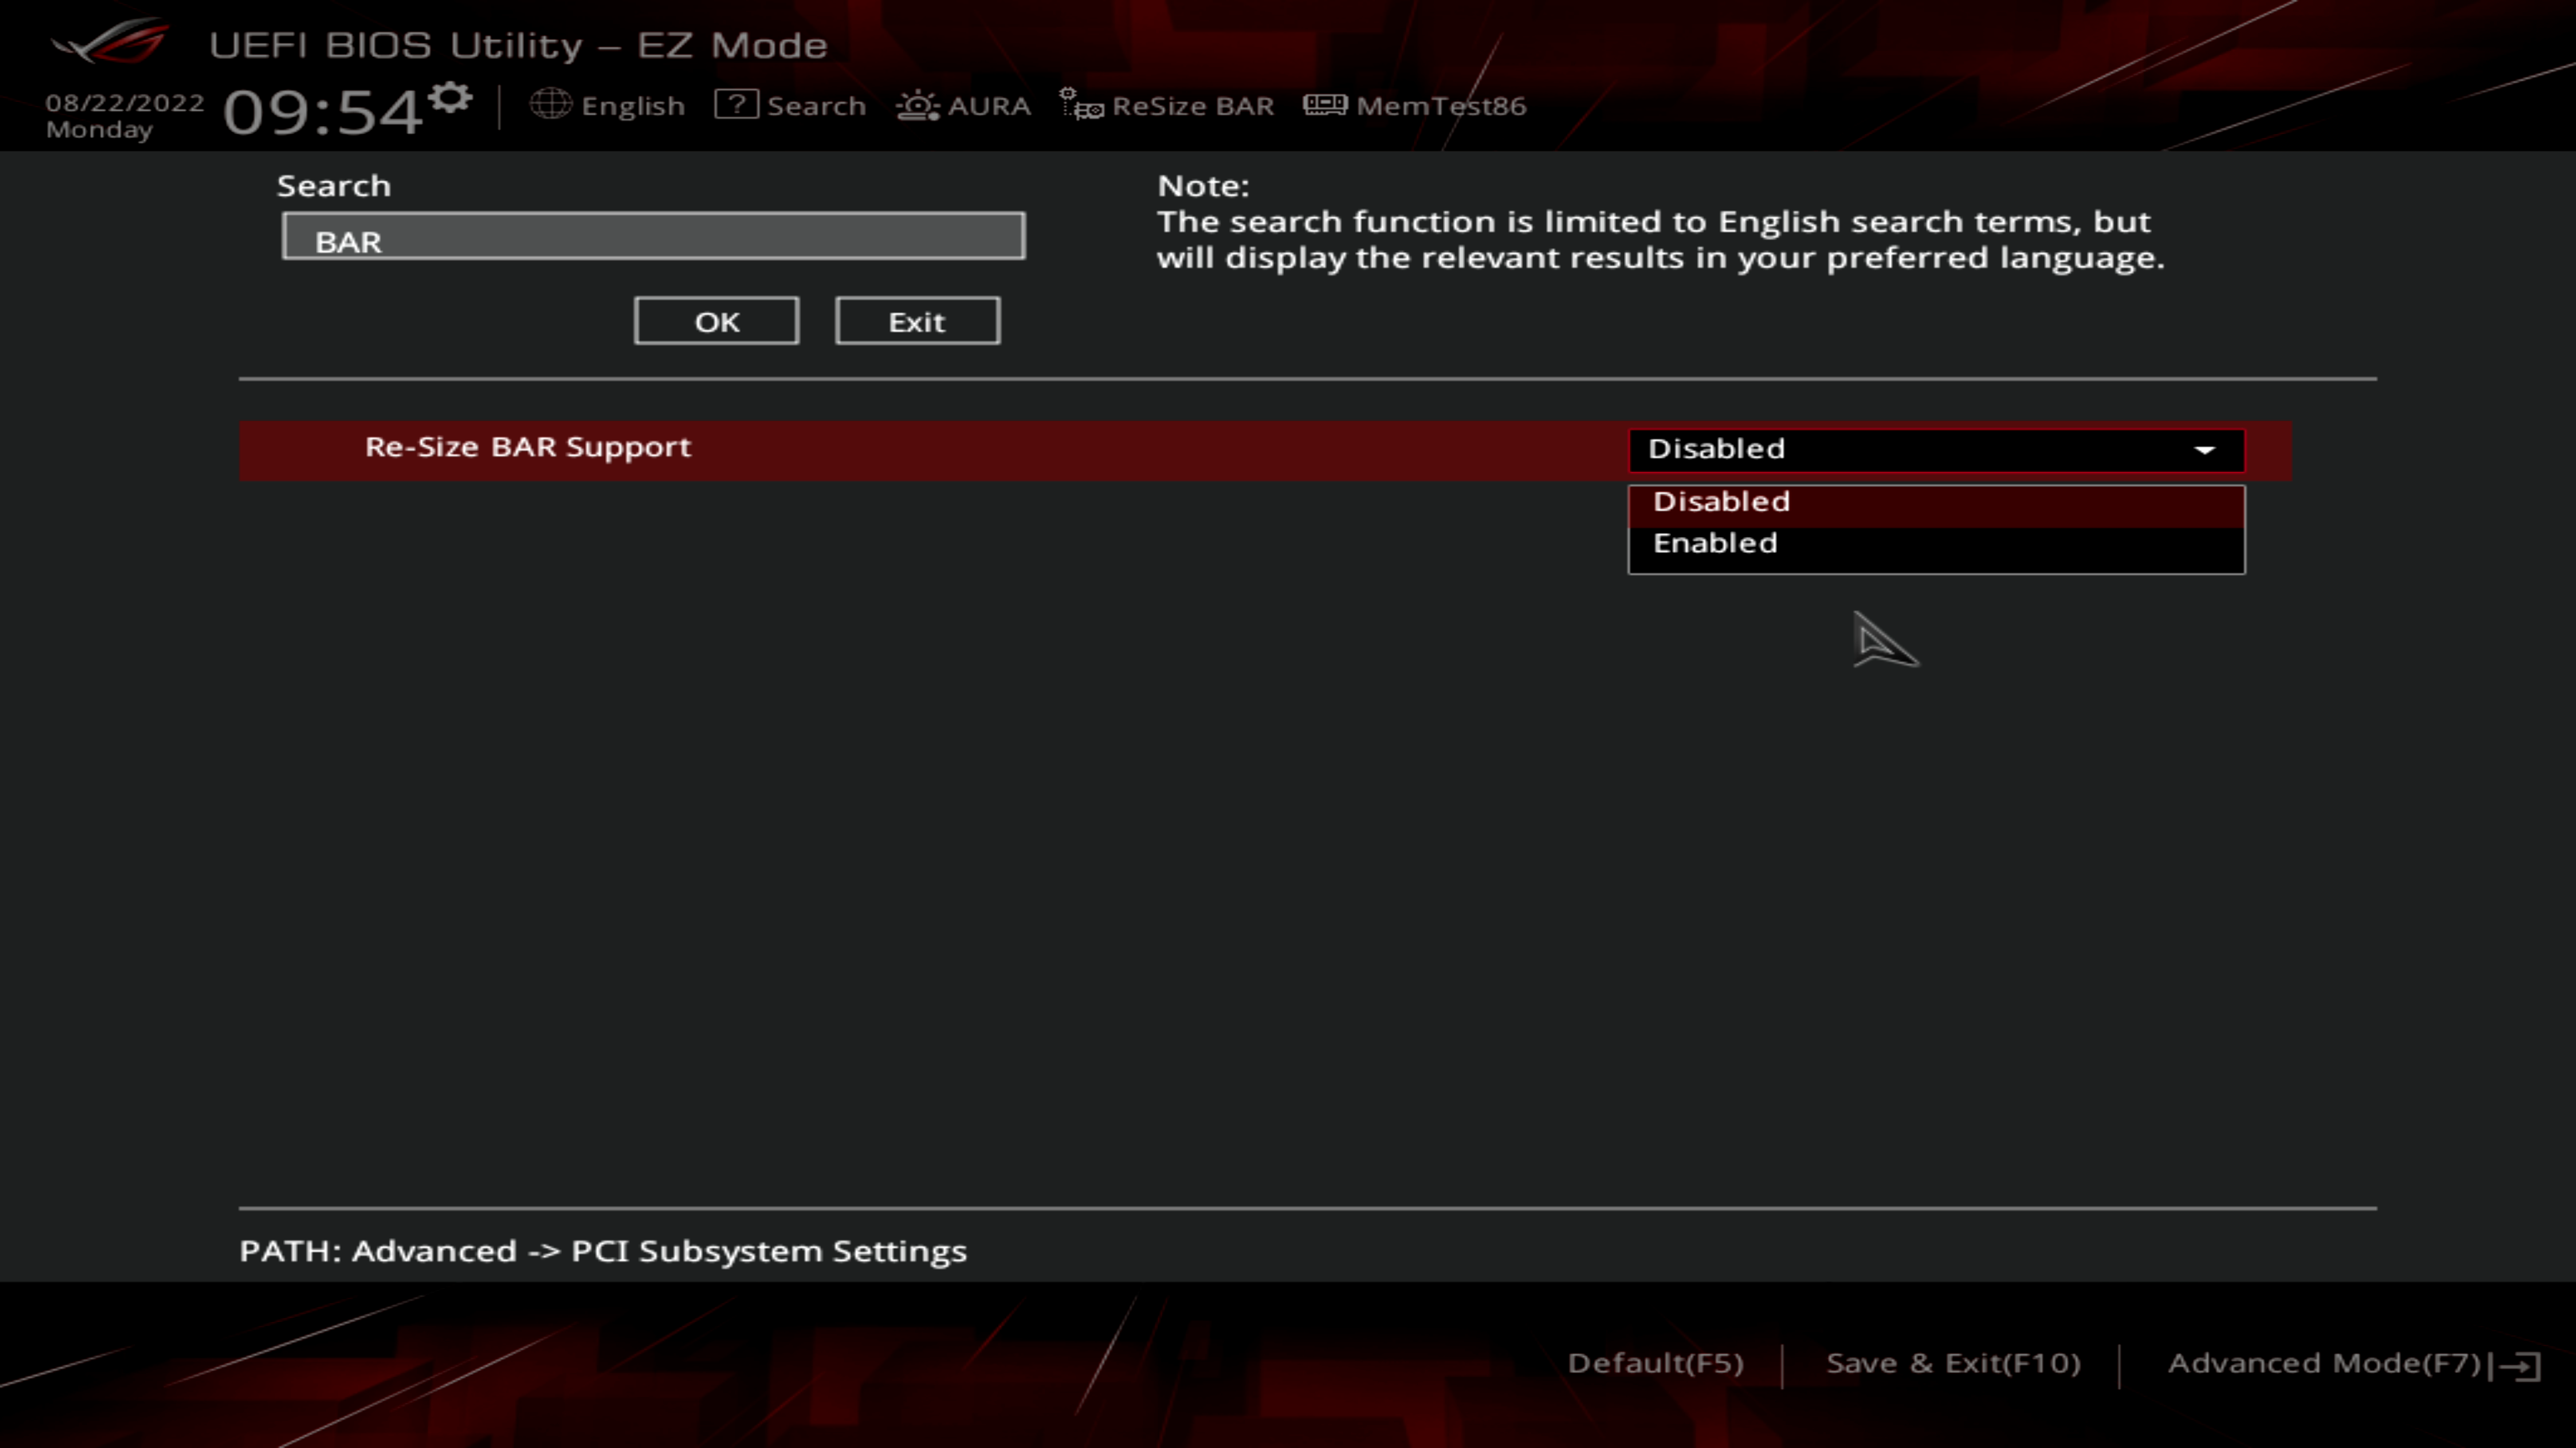Click the Search input field containing BAR
The width and height of the screenshot is (2576, 1448).
pos(653,237)
